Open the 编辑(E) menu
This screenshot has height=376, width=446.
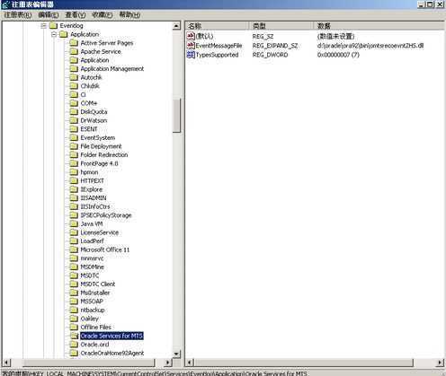pyautogui.click(x=49, y=14)
